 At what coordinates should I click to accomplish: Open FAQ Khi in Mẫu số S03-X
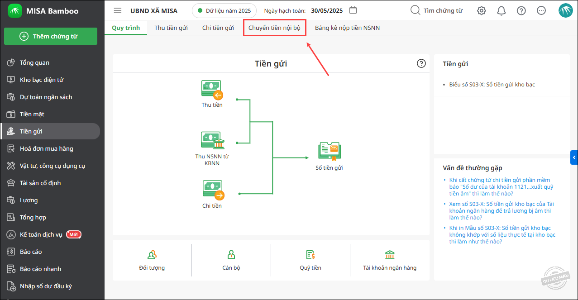[502, 234]
